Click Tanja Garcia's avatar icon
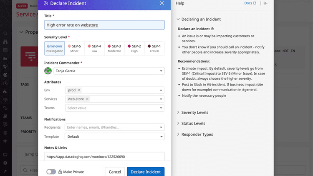The height and width of the screenshot is (176, 313). [48, 71]
